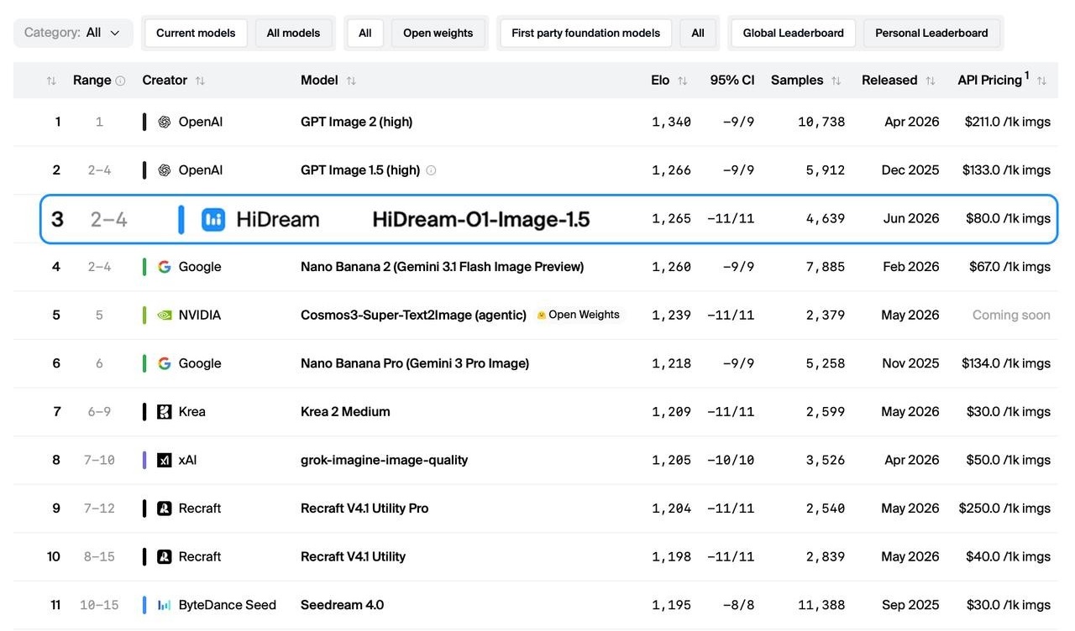1075x631 pixels.
Task: Open the Seedream 4.0 model
Action: point(343,605)
